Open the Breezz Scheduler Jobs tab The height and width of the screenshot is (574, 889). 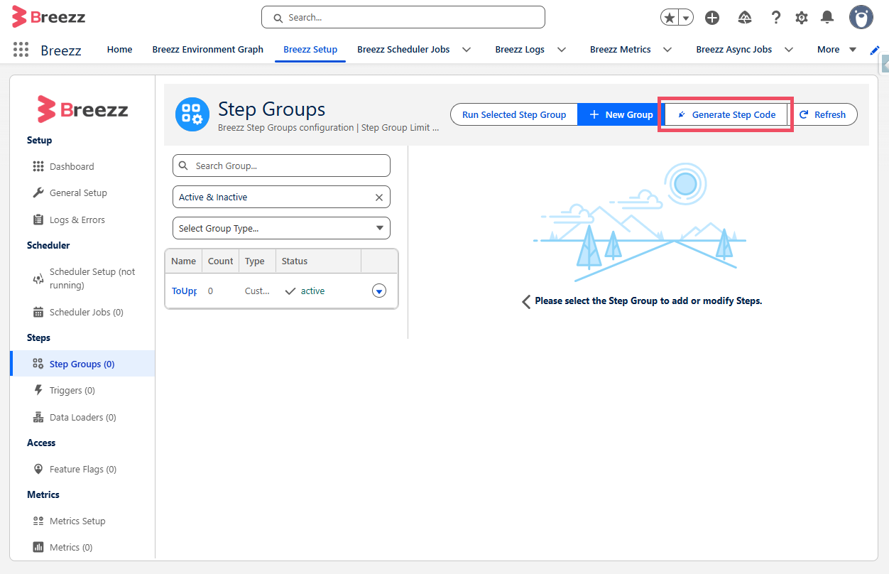(403, 49)
